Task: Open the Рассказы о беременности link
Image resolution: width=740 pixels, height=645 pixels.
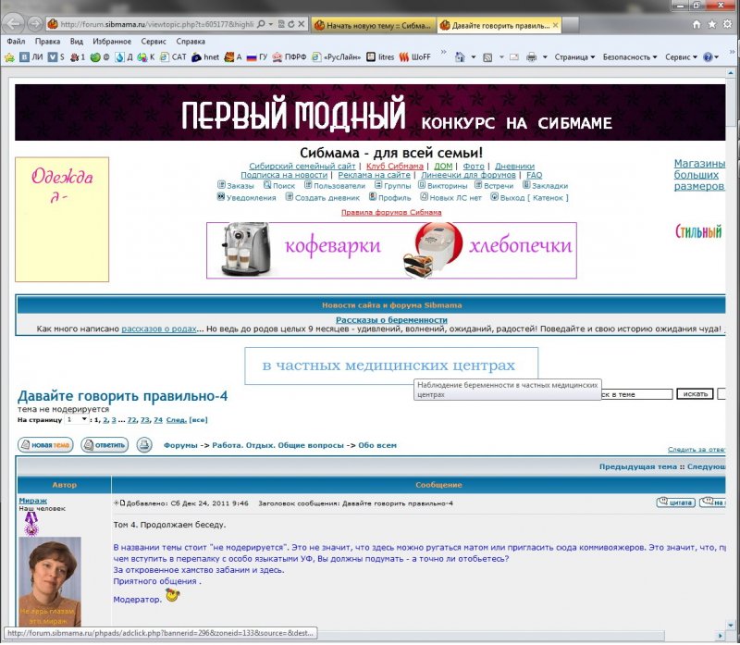Action: [x=391, y=320]
